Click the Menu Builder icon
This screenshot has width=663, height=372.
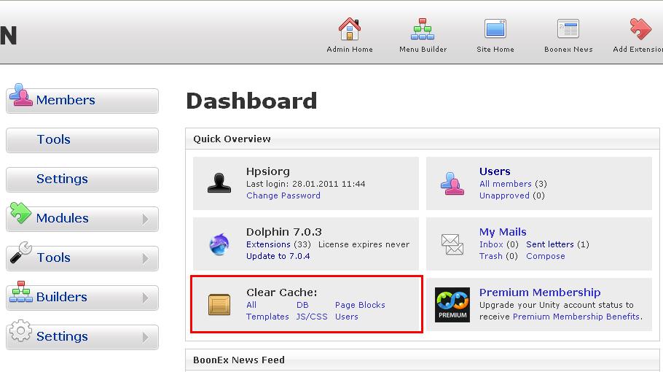pos(423,28)
